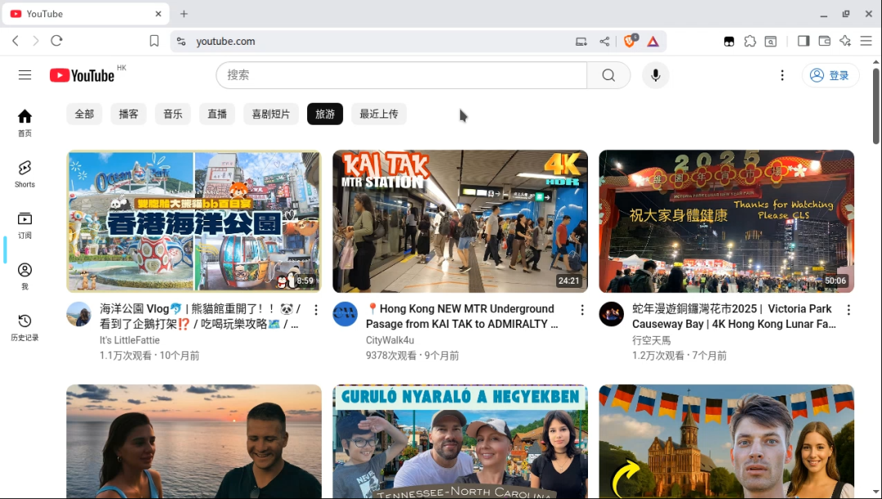882x499 pixels.
Task: Click the search magnifier button
Action: click(x=608, y=75)
